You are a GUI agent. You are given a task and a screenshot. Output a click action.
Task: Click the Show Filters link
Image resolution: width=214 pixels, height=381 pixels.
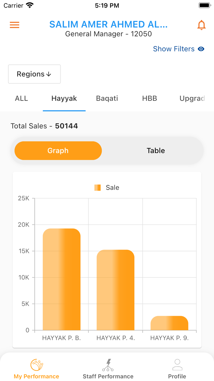point(174,49)
